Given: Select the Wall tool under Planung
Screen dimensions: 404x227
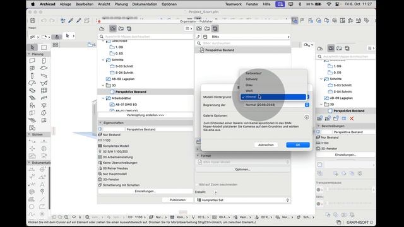Looking at the screenshot, I should tap(32, 61).
